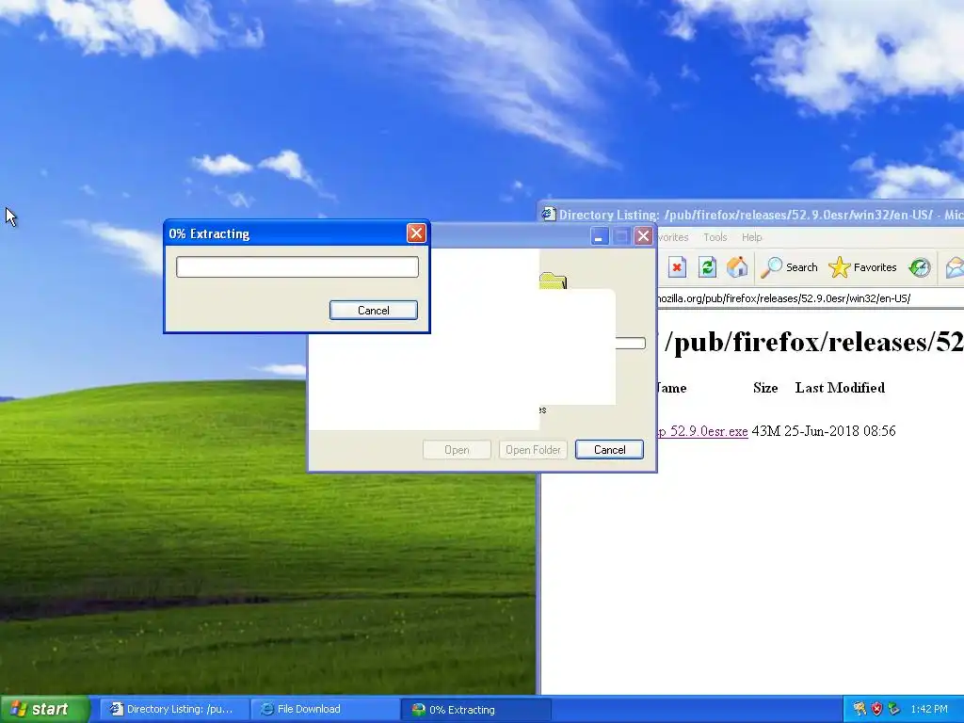964x723 pixels.
Task: Click the keys tray icon in system tray
Action: pyautogui.click(x=860, y=710)
